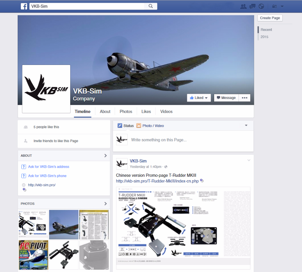The image size is (302, 272).
Task: Open friend requests icon in top bar
Action: click(x=243, y=6)
